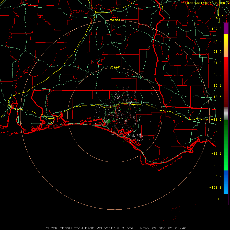Click the -109.8 velocity scale value
This screenshot has width=230, height=230.
pos(215,188)
